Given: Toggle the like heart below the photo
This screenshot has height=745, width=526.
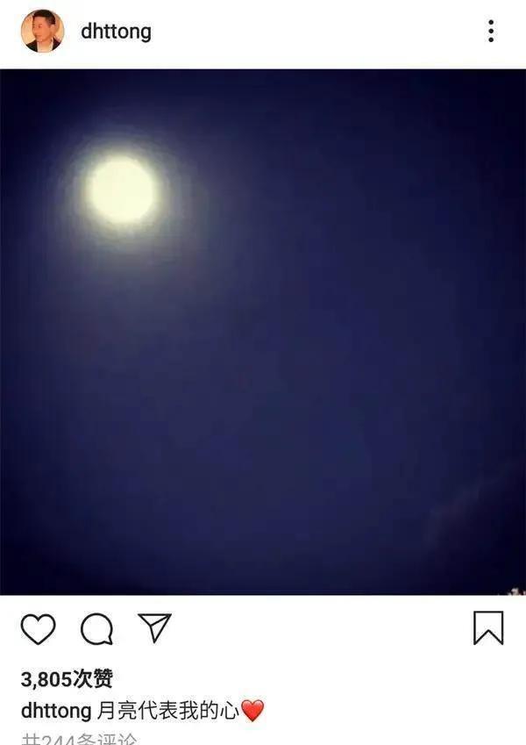Looking at the screenshot, I should (x=39, y=629).
